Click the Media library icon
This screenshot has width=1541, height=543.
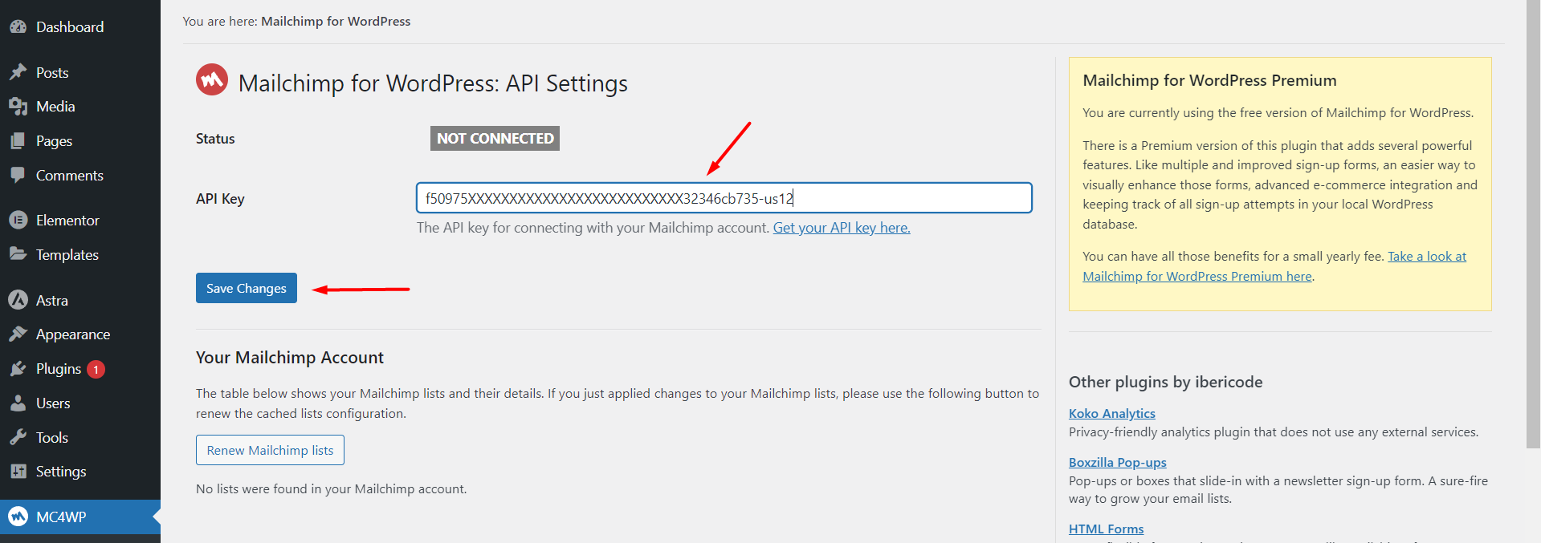tap(18, 107)
